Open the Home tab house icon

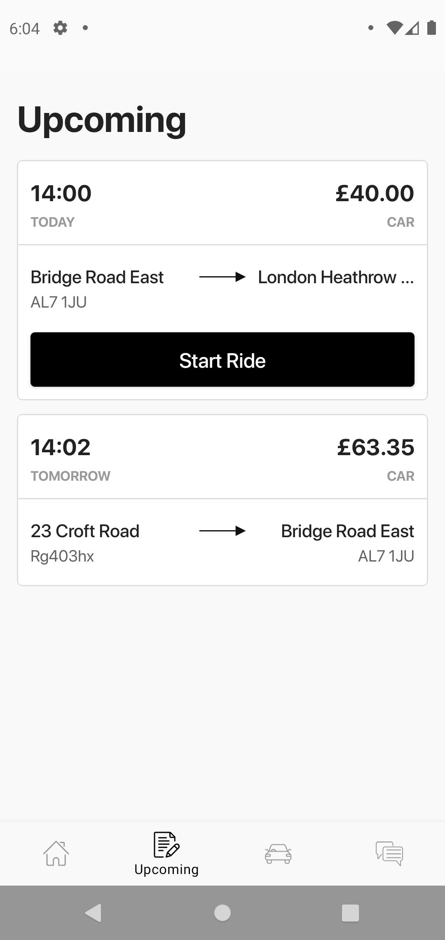[56, 853]
